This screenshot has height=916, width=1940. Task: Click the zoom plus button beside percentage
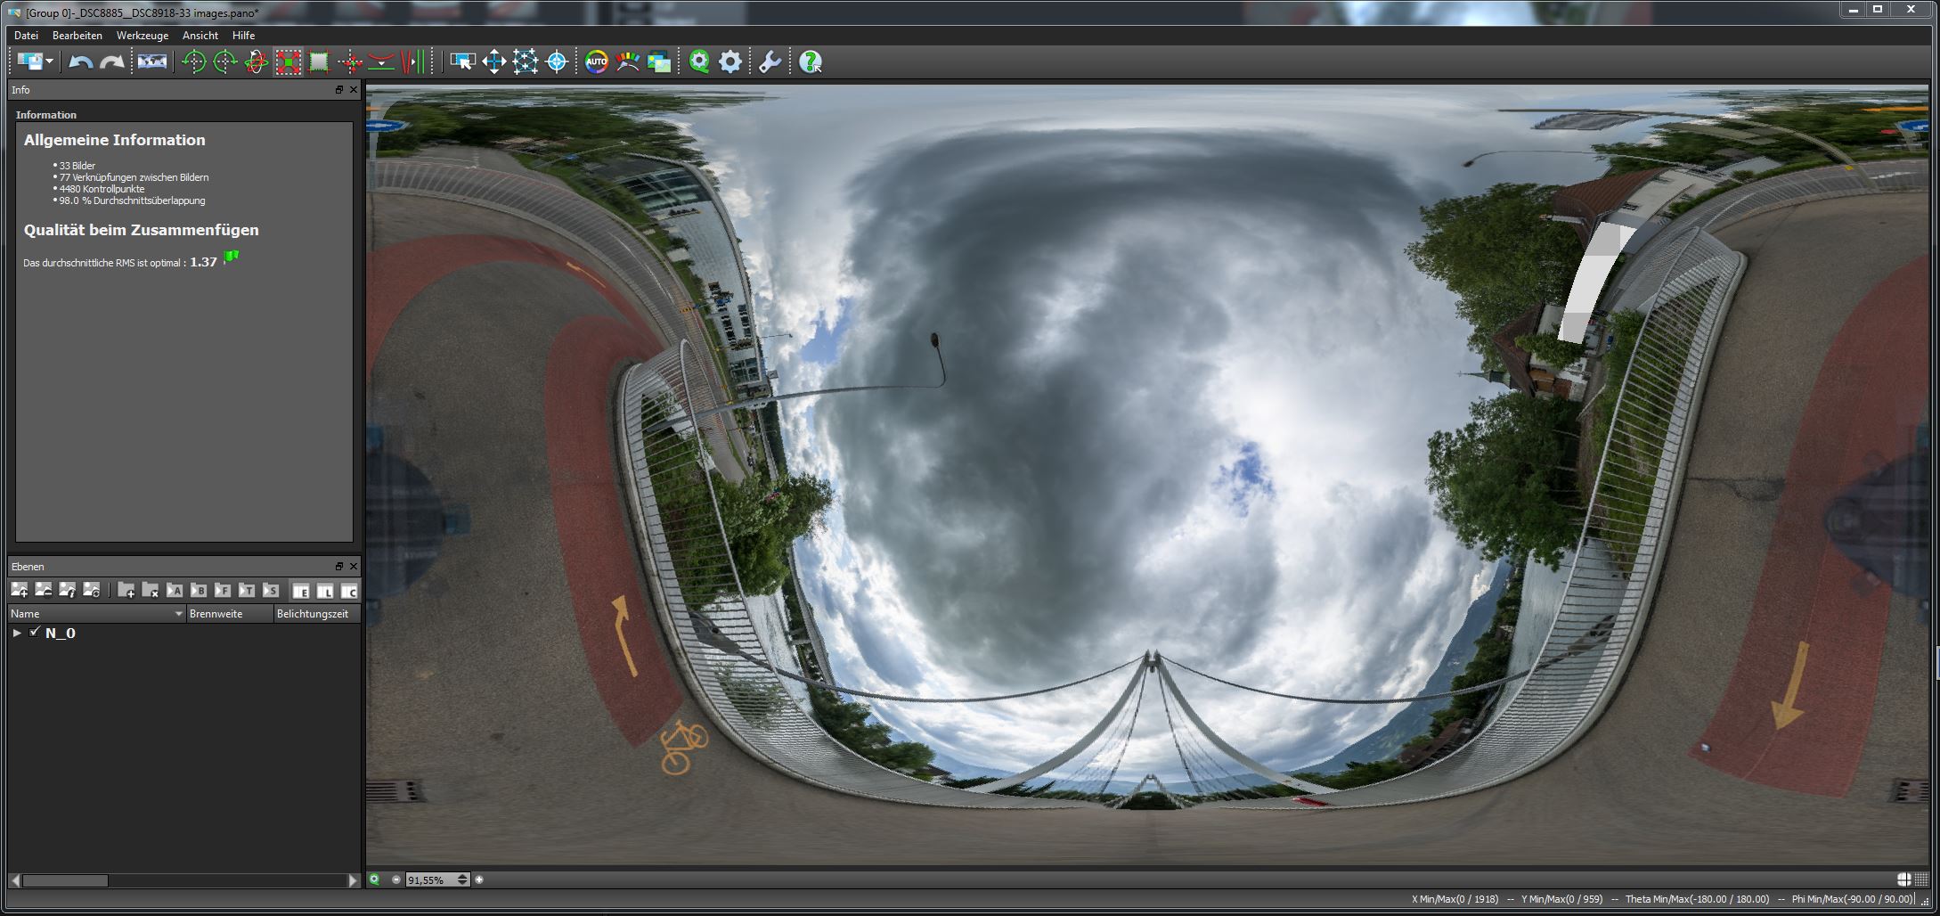pyautogui.click(x=479, y=879)
